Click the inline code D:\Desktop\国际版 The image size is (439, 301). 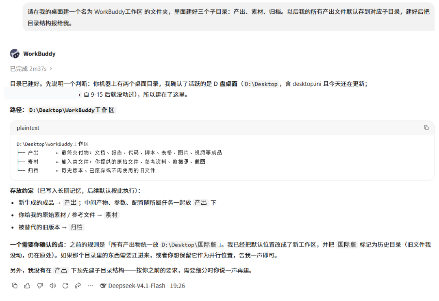(189, 245)
